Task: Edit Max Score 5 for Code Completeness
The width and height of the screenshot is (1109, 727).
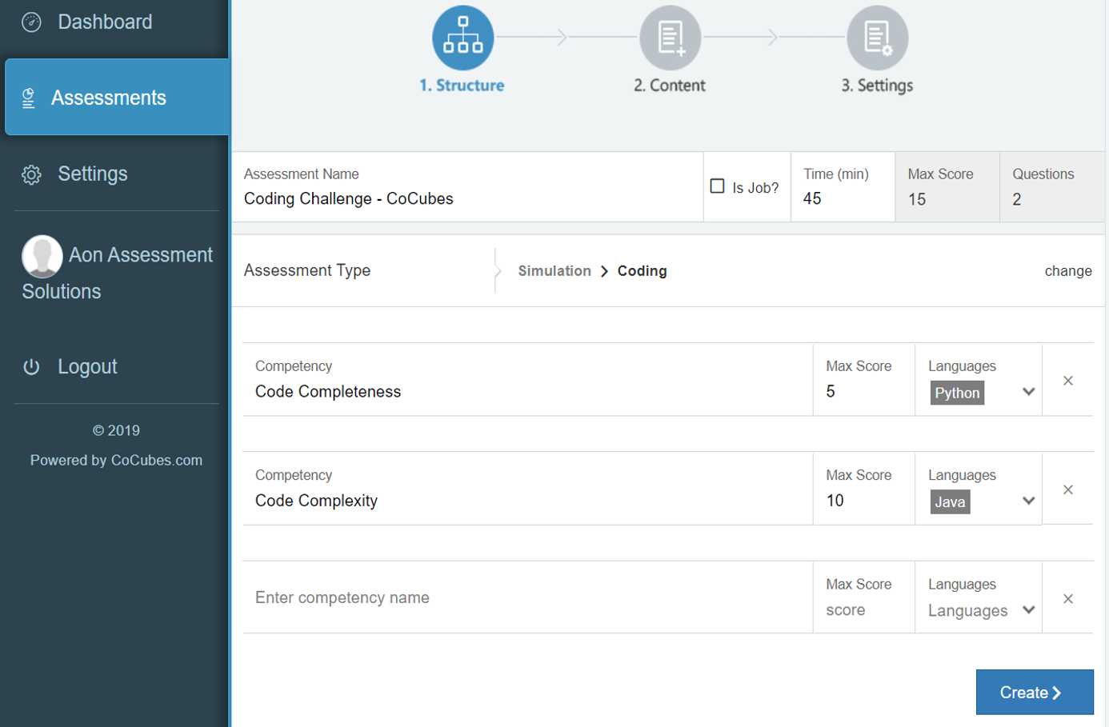Action: (x=864, y=380)
